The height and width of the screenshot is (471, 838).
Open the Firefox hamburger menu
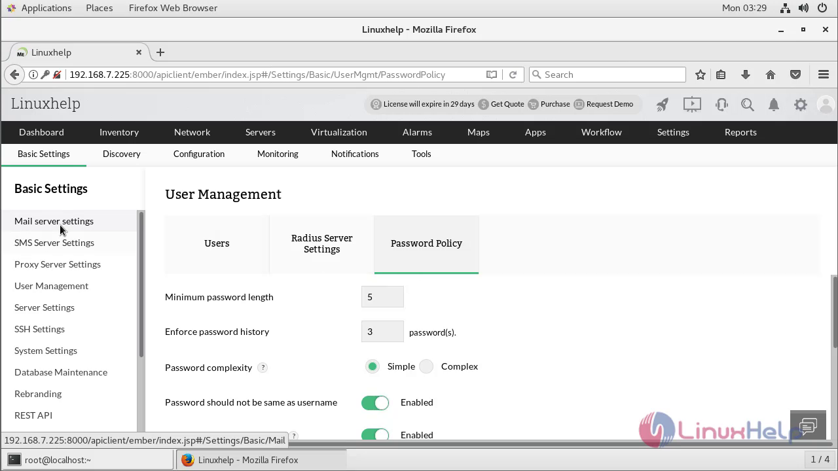[x=824, y=75]
